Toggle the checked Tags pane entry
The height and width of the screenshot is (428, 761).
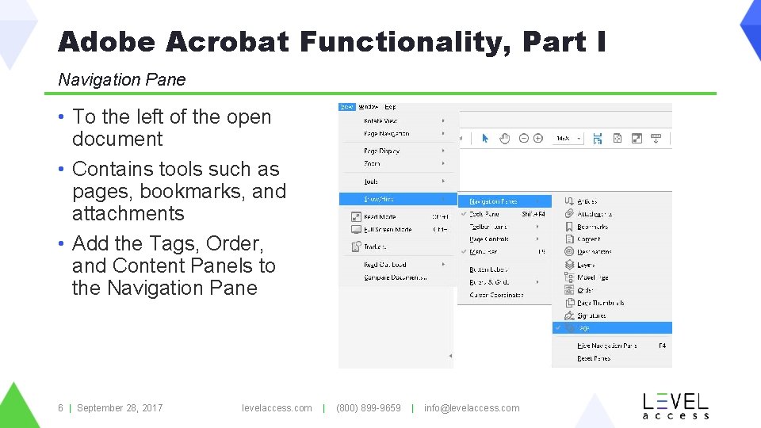coord(612,328)
